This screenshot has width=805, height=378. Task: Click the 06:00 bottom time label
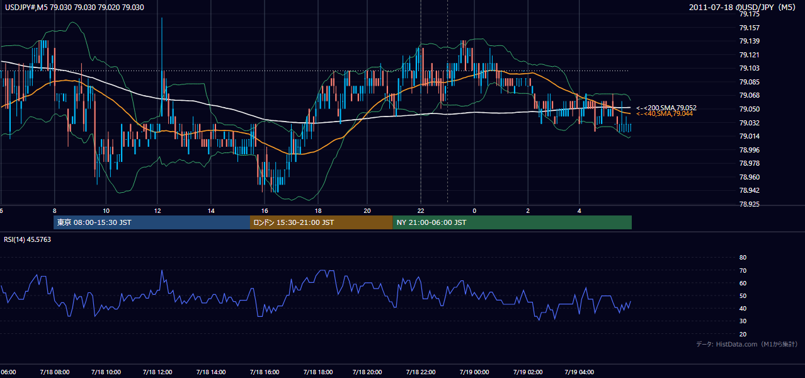pos(8,372)
